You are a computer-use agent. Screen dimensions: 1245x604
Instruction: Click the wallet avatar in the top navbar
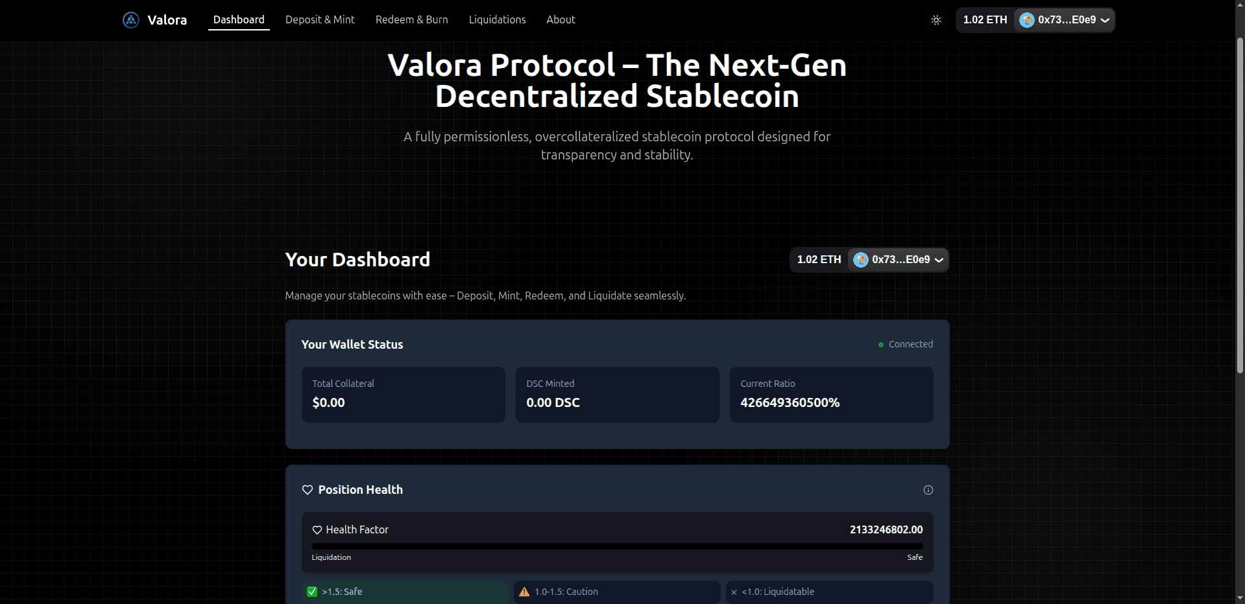[x=1026, y=20]
